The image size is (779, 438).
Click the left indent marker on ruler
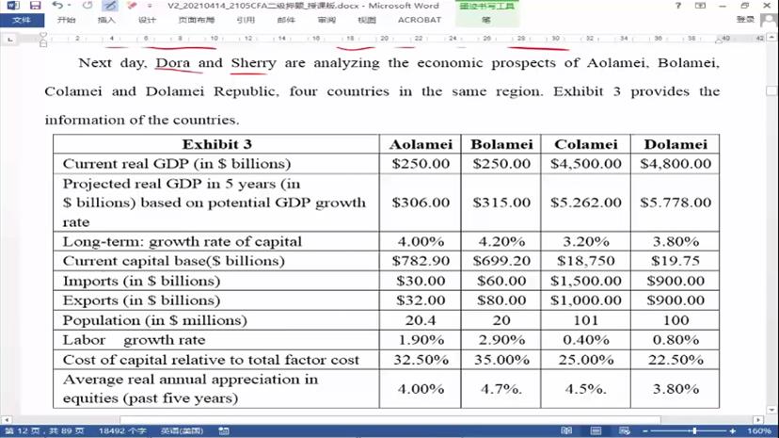click(43, 44)
